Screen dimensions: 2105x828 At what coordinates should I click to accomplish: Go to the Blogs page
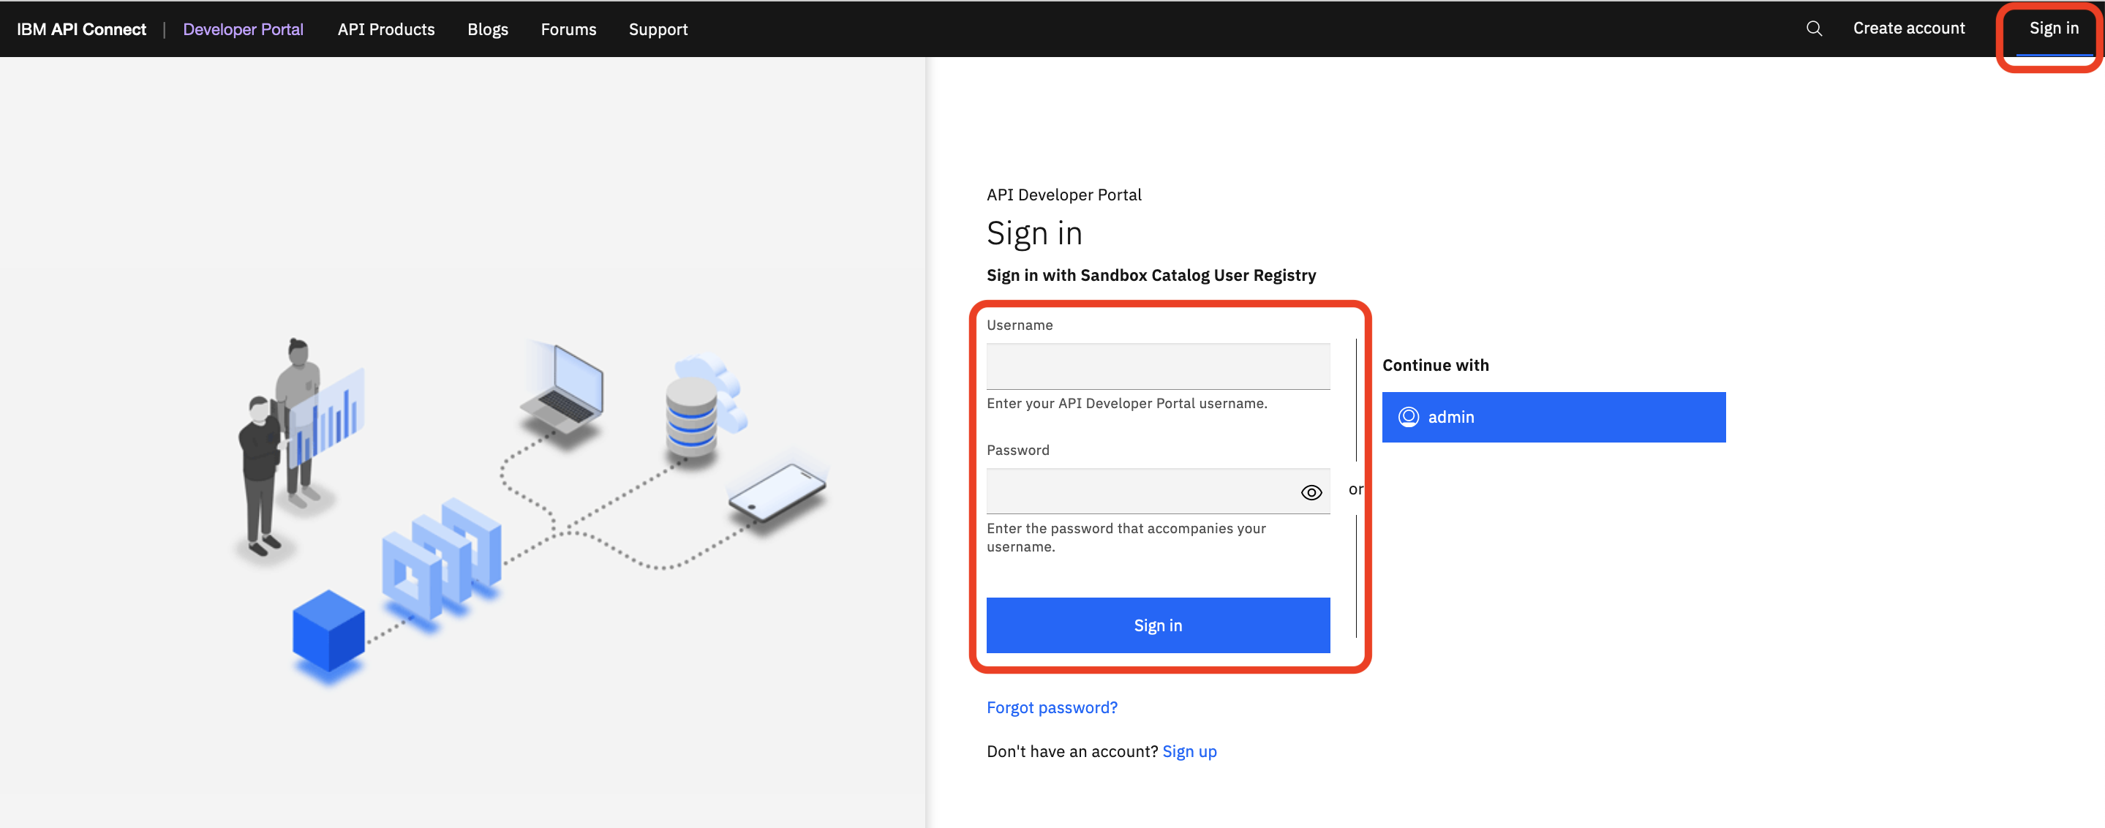click(487, 29)
